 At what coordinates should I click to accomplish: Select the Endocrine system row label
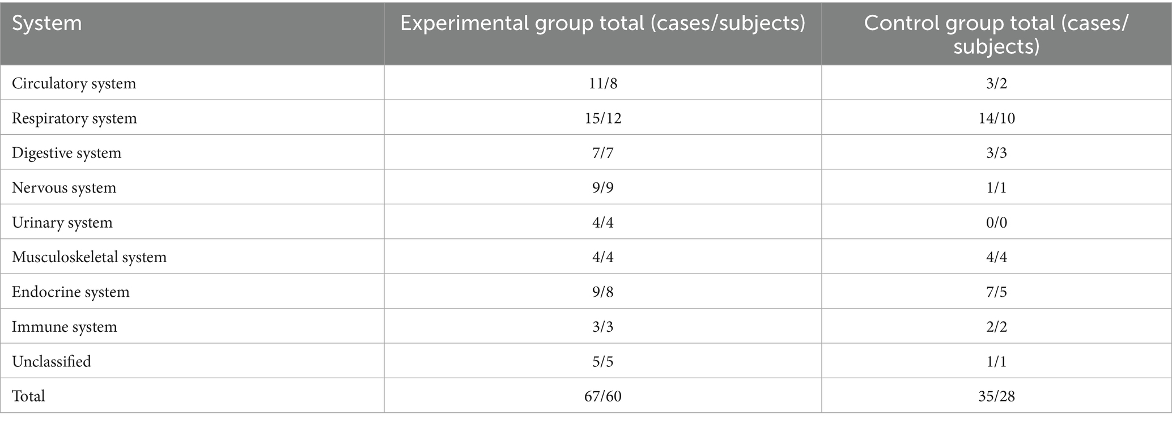(71, 292)
